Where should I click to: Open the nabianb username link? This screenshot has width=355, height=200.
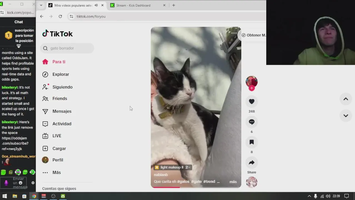pyautogui.click(x=161, y=175)
